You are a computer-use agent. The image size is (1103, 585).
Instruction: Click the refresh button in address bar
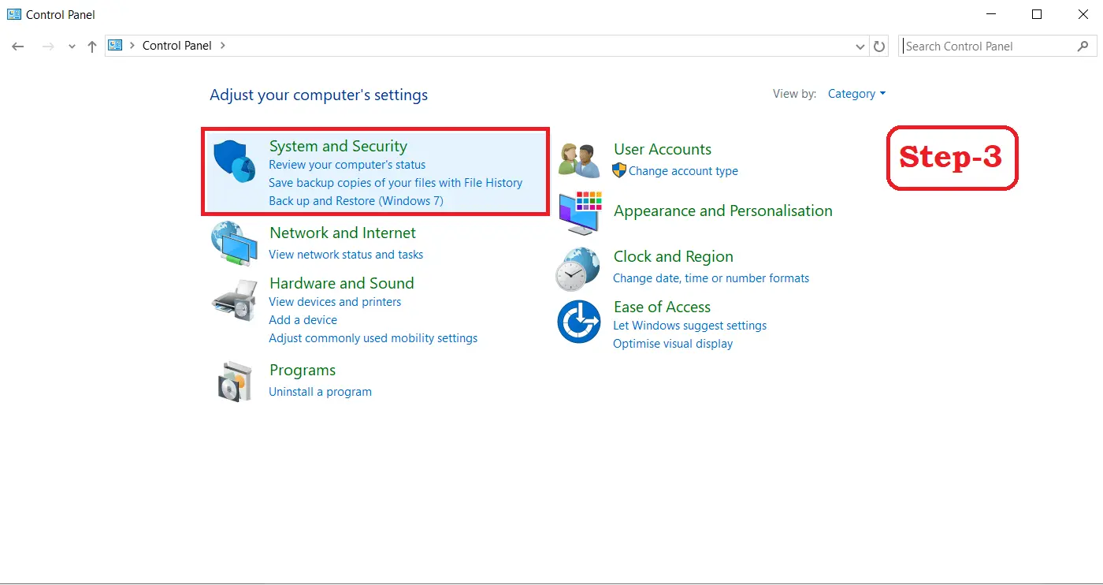tap(880, 47)
